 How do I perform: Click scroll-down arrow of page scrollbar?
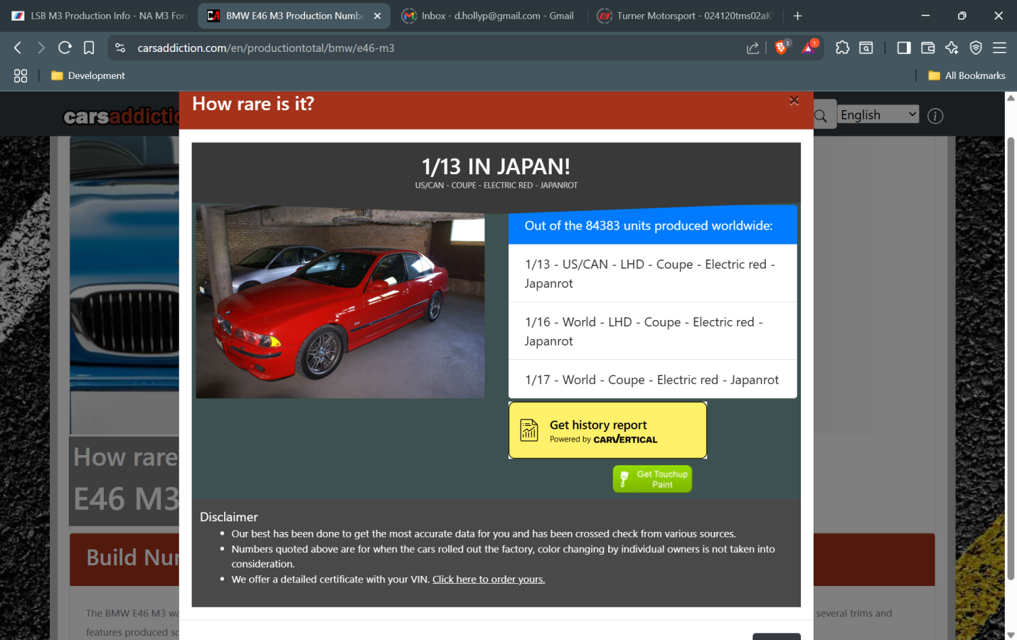click(1011, 634)
